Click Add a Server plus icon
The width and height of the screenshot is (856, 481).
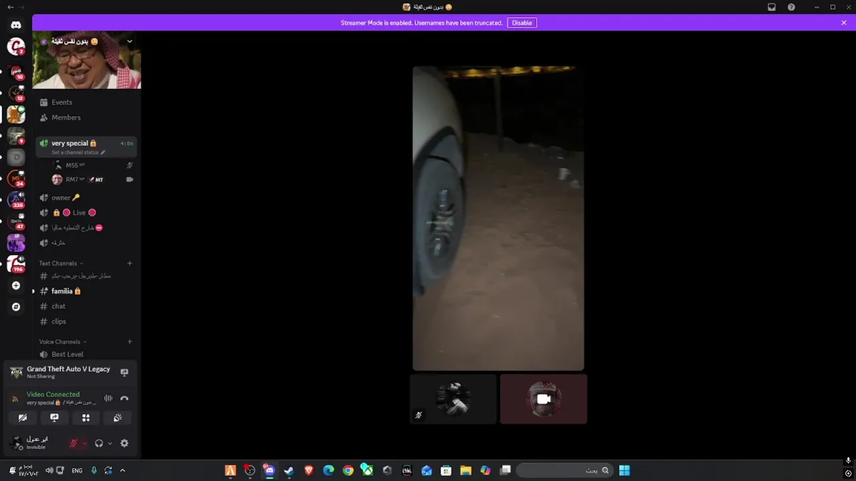(16, 286)
